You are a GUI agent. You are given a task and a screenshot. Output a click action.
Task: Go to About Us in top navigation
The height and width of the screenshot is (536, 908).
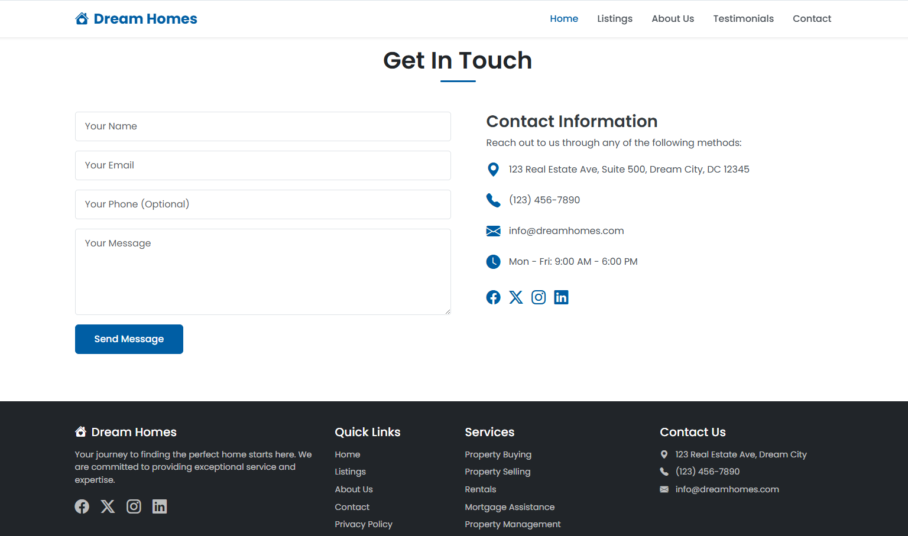click(x=673, y=19)
